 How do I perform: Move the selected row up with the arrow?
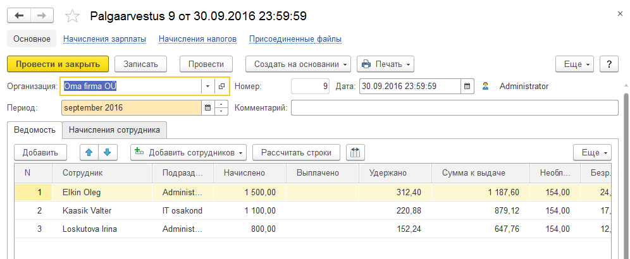coord(90,152)
